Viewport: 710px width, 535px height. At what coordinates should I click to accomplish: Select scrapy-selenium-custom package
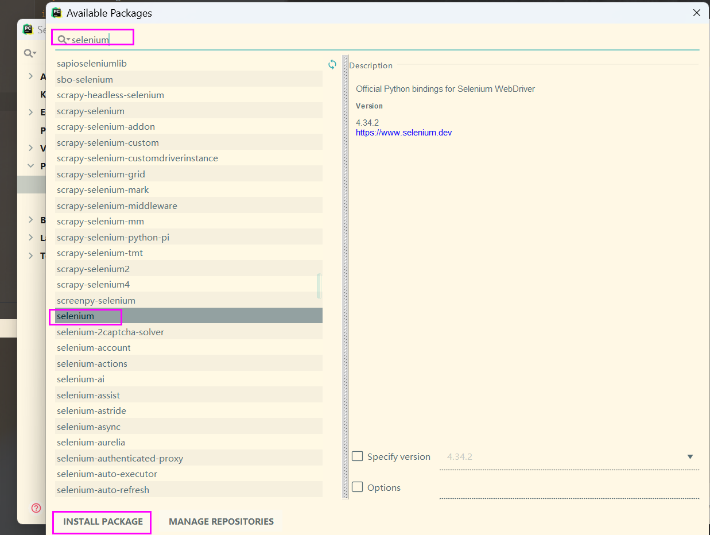(189, 142)
